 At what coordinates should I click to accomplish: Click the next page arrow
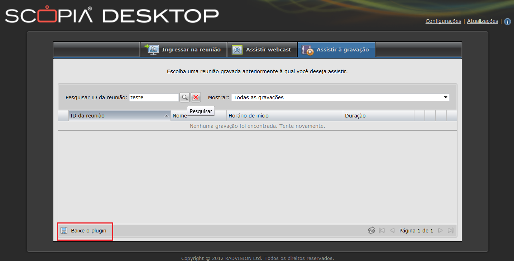pyautogui.click(x=441, y=231)
